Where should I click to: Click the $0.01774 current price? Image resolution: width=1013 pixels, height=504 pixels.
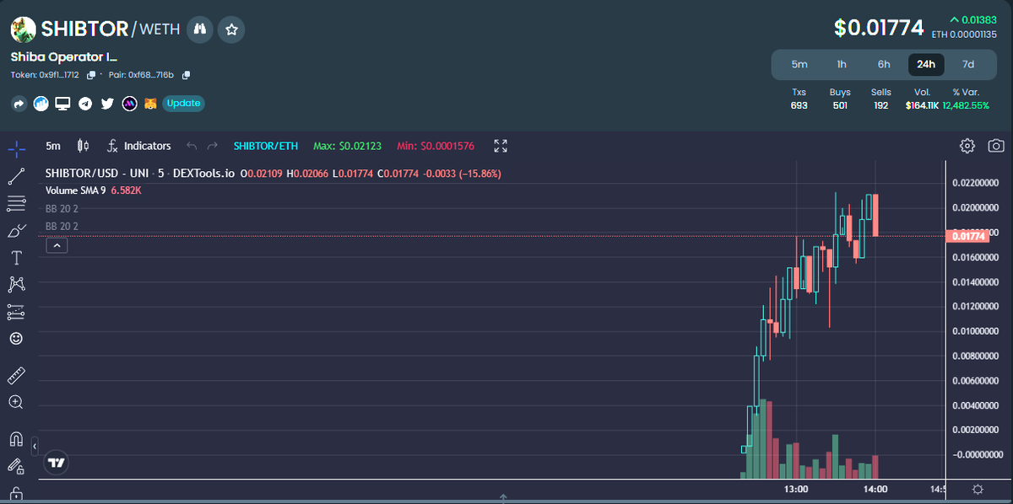pos(879,28)
